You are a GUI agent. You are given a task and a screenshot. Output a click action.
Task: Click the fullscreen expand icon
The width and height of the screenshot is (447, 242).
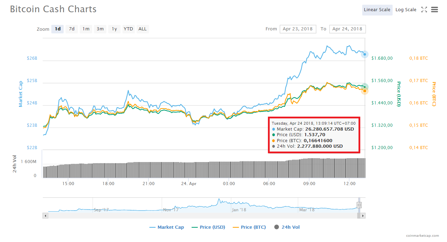tap(424, 10)
